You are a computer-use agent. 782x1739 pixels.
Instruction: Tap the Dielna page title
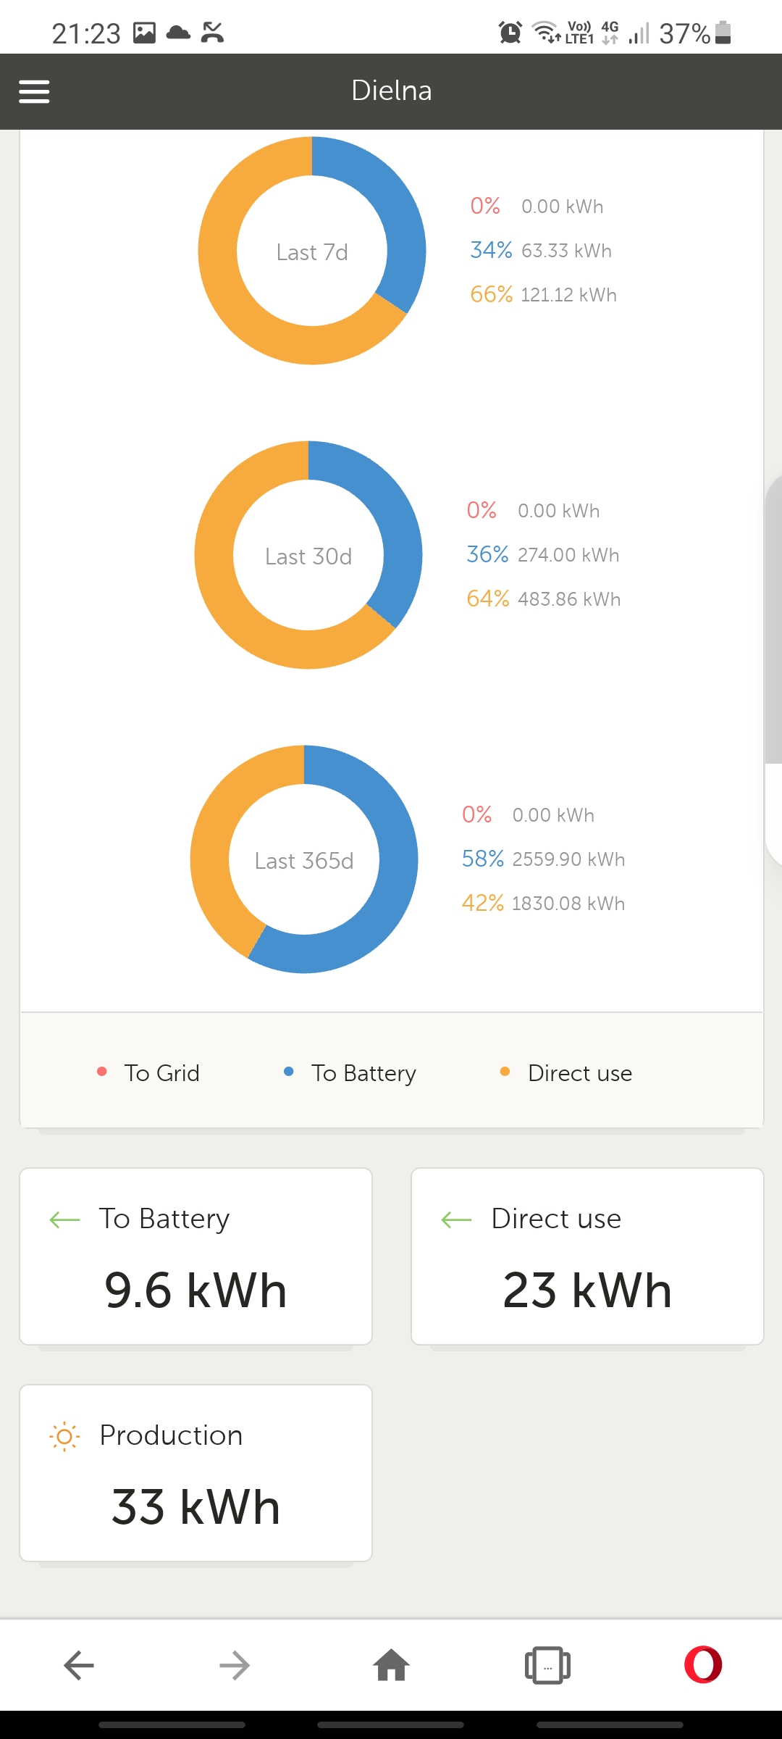point(391,91)
